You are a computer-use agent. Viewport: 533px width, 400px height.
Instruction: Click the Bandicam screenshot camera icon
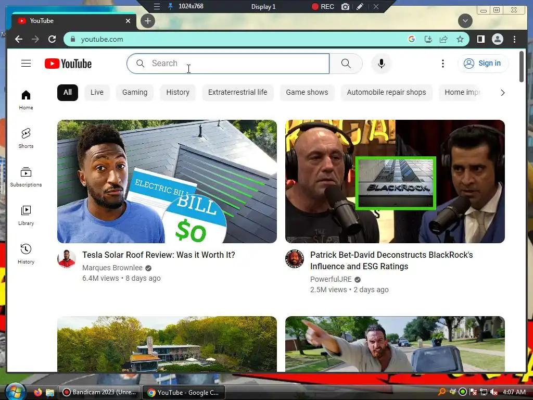pos(345,6)
